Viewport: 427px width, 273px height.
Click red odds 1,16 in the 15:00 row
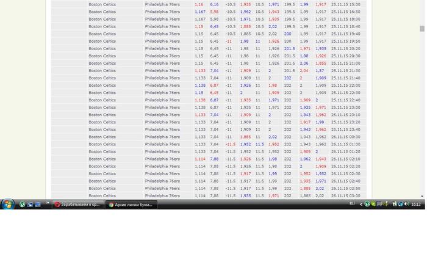199,4
